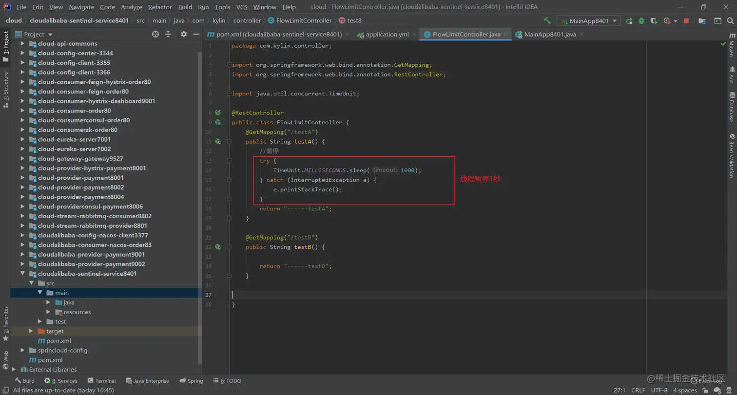Hide the Project panel with the minus icon
Image resolution: width=737 pixels, height=395 pixels.
pyautogui.click(x=196, y=34)
